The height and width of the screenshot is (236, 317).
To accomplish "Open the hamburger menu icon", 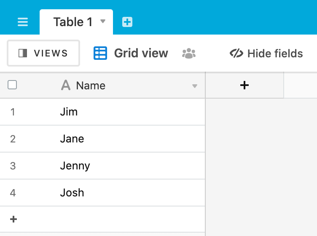I will [23, 22].
